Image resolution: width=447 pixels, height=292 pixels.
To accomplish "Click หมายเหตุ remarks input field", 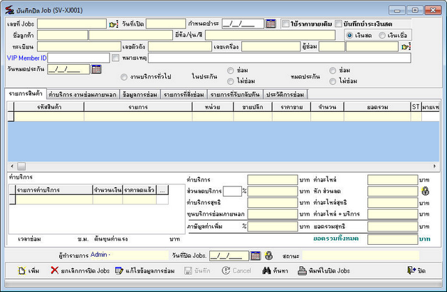I will coord(280,58).
